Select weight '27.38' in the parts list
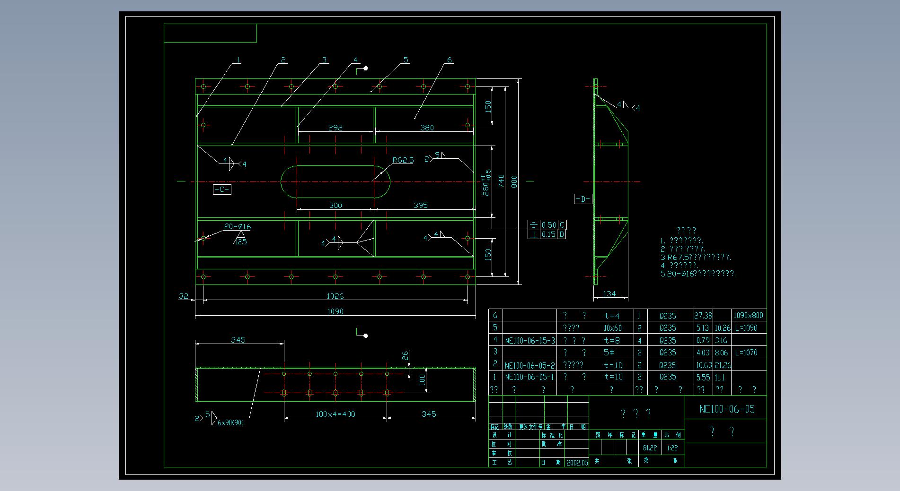The height and width of the screenshot is (491, 900). point(703,316)
